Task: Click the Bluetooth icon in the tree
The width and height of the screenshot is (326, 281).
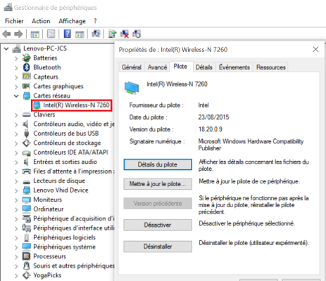Action: tap(27, 67)
